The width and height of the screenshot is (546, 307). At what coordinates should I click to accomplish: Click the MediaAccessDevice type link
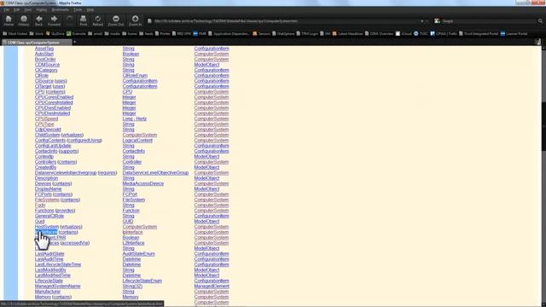143,183
